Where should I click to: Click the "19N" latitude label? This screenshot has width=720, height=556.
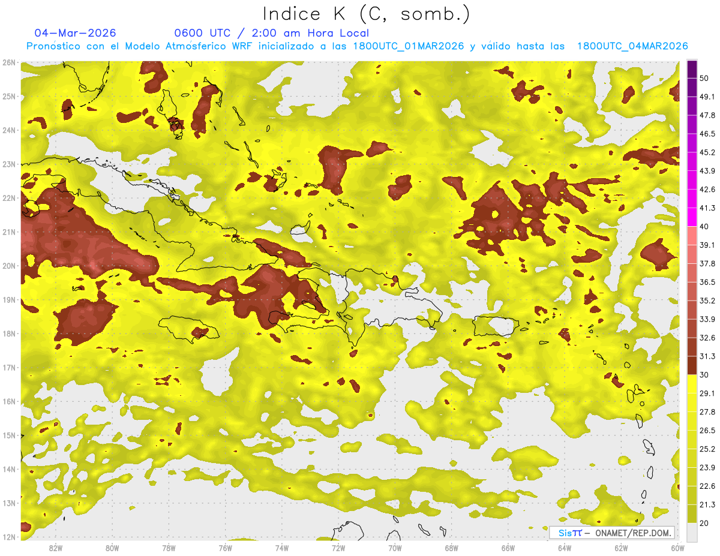pyautogui.click(x=9, y=300)
